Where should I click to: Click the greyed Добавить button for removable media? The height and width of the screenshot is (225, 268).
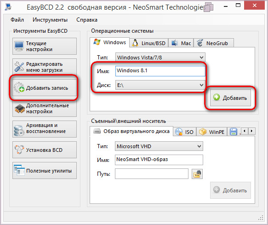pos(230,190)
